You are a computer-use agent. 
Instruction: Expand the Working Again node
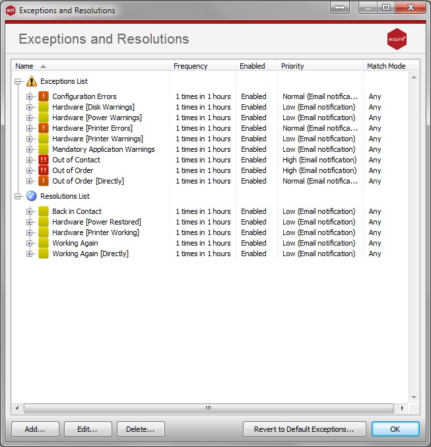tap(29, 243)
